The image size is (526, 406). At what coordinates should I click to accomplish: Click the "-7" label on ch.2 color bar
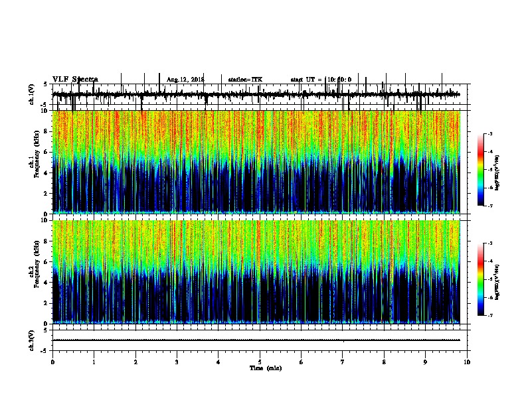[x=489, y=315]
